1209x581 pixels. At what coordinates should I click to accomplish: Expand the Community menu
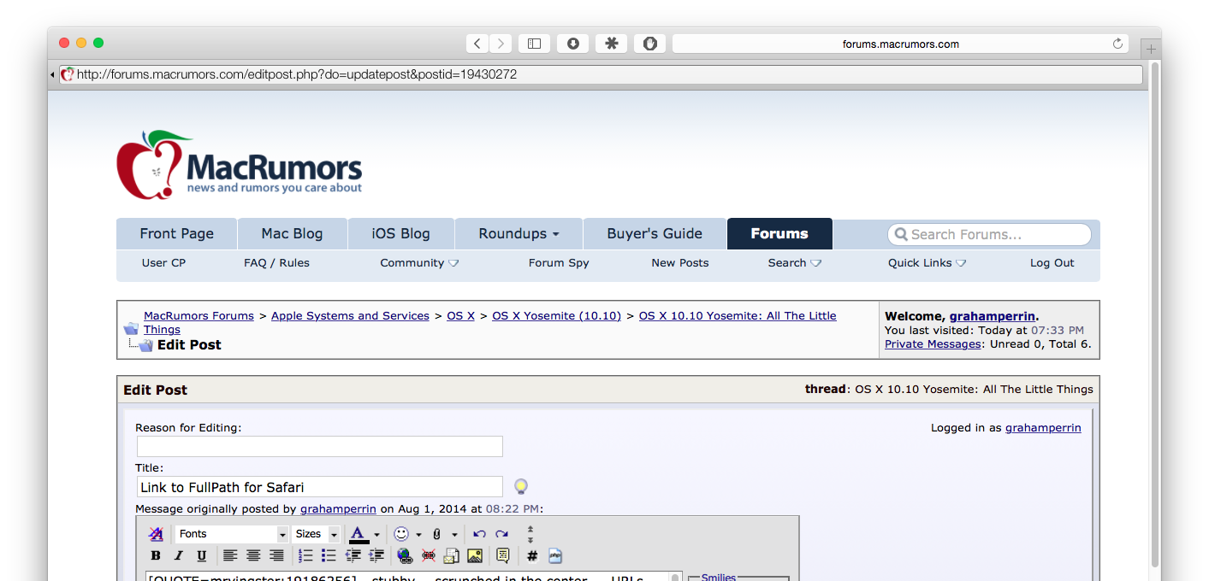tap(419, 263)
